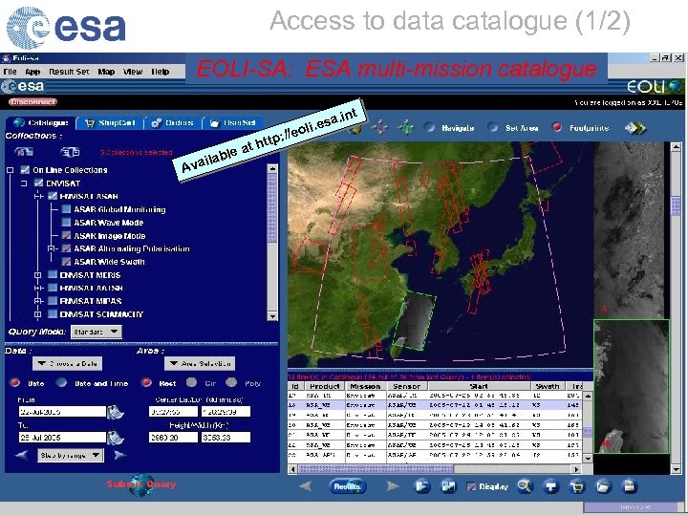Expand the ENVISAT SCIAMACHY tree node
This screenshot has height=516, width=688.
coord(37,314)
